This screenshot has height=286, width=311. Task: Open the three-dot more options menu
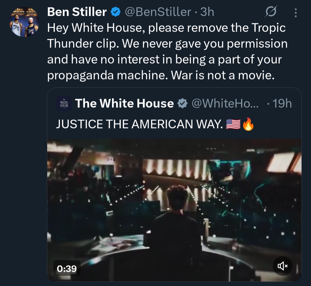pyautogui.click(x=295, y=12)
